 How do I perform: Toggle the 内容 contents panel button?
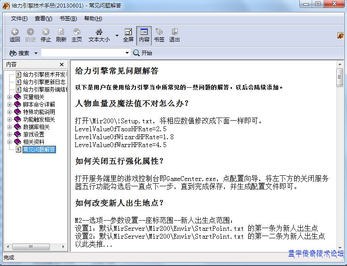[144, 32]
